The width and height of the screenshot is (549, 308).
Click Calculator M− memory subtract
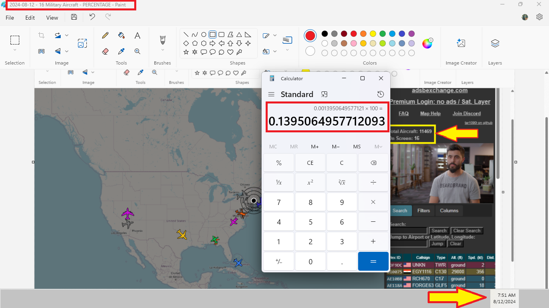click(x=336, y=147)
